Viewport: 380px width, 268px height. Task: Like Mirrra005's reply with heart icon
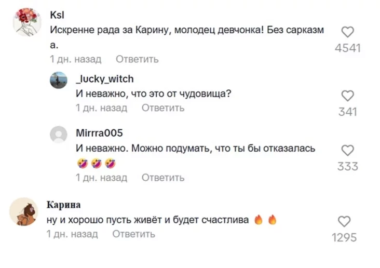pos(347,150)
